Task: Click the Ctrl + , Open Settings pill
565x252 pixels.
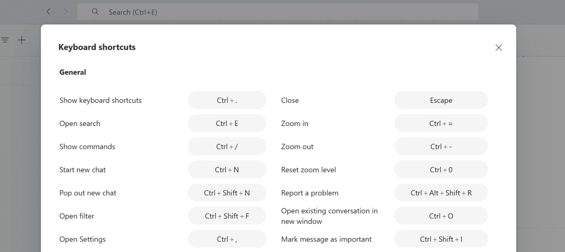Action: (227, 239)
